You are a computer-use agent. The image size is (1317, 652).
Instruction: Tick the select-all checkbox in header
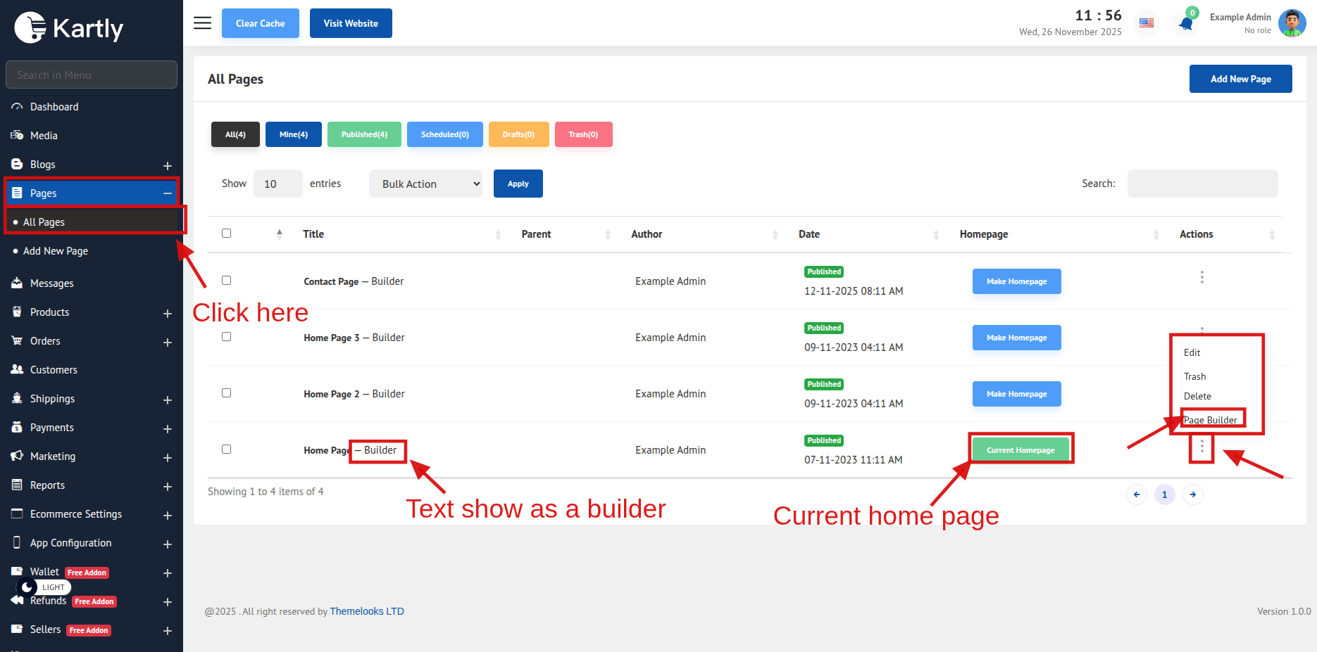point(227,234)
